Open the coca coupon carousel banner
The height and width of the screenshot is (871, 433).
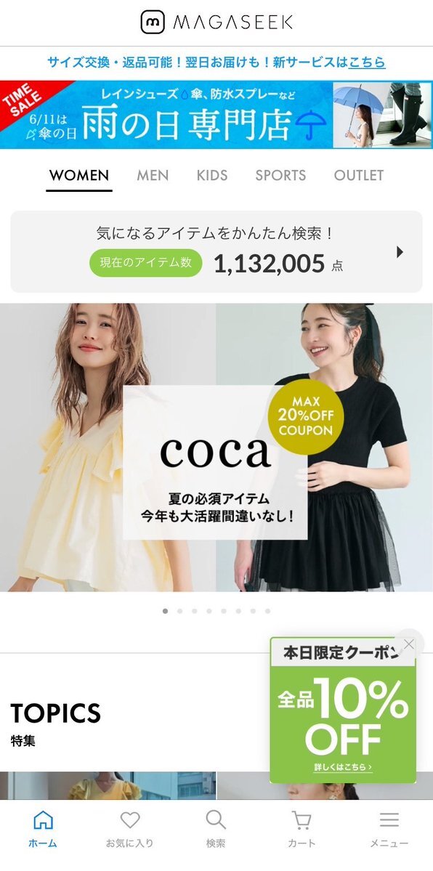tap(216, 447)
